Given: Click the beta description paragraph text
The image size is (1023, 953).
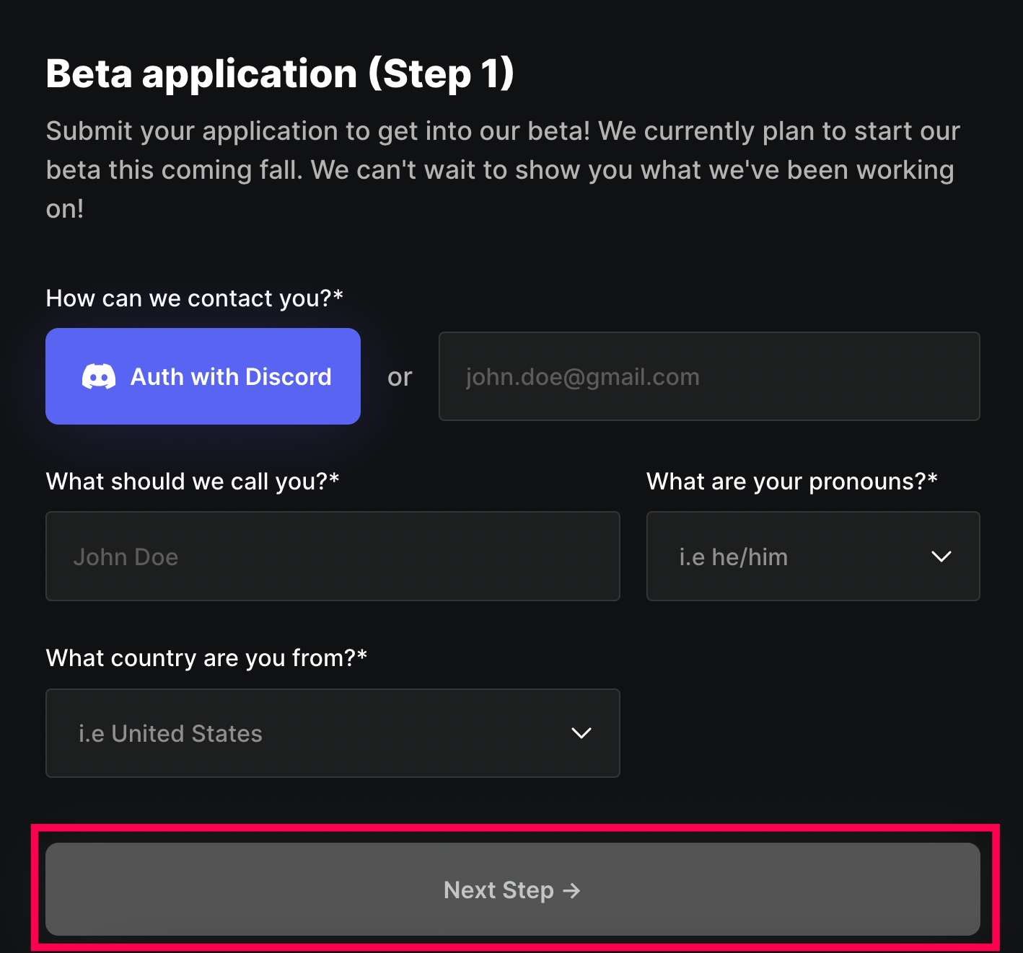Looking at the screenshot, I should pos(502,170).
